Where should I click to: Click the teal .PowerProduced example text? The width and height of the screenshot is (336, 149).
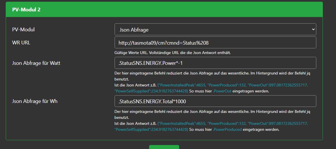pos(227,130)
